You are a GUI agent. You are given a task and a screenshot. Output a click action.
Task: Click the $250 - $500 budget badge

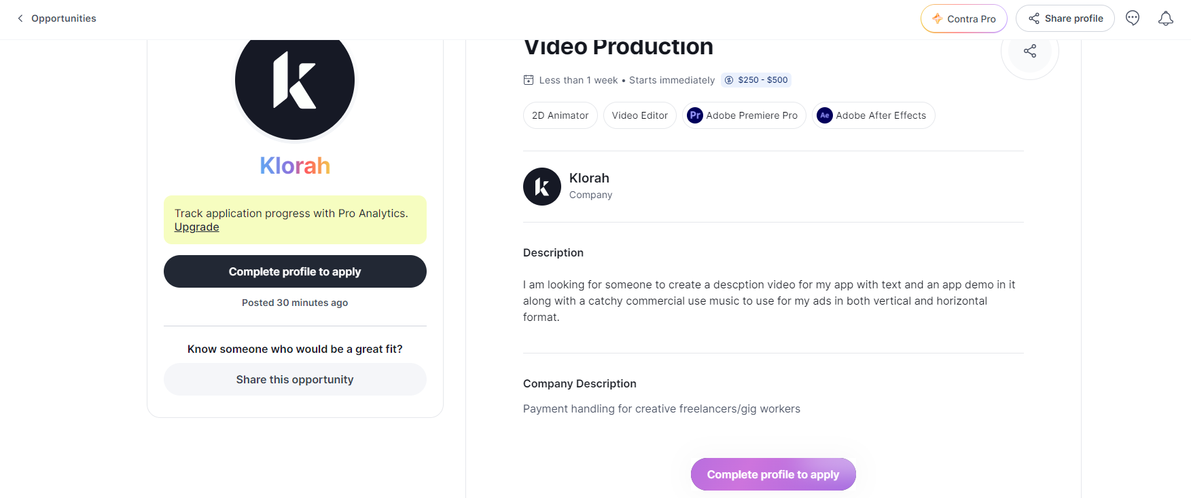(x=756, y=80)
